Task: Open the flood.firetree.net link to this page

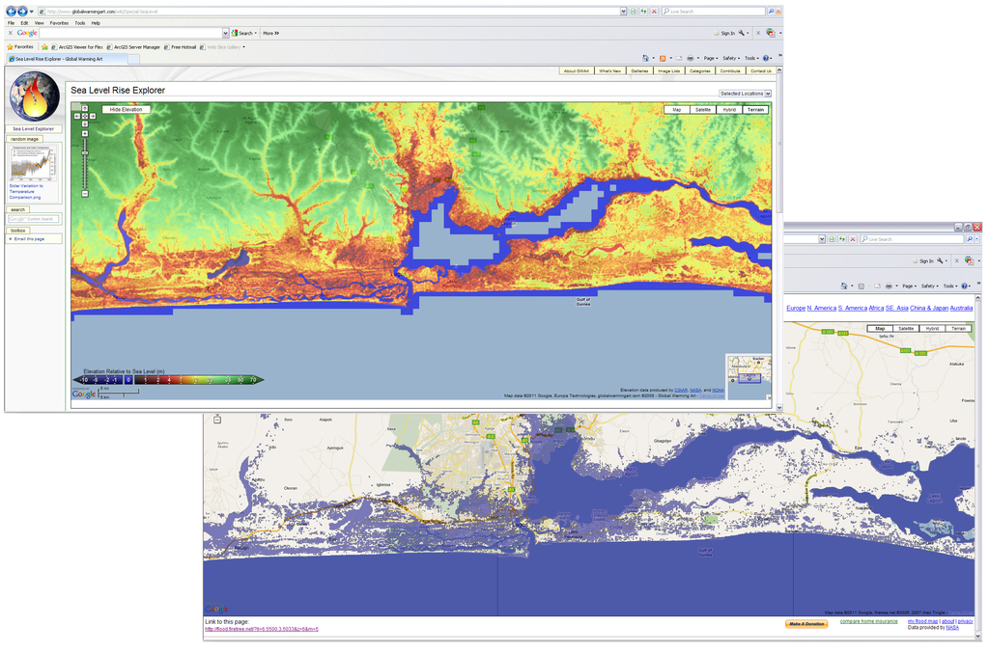Action: point(262,629)
